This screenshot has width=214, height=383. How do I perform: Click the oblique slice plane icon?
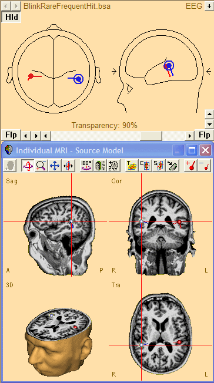[x=172, y=166]
